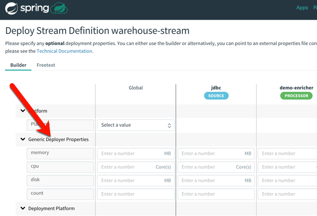
Task: Open the Global platform select dropdown
Action: click(136, 125)
